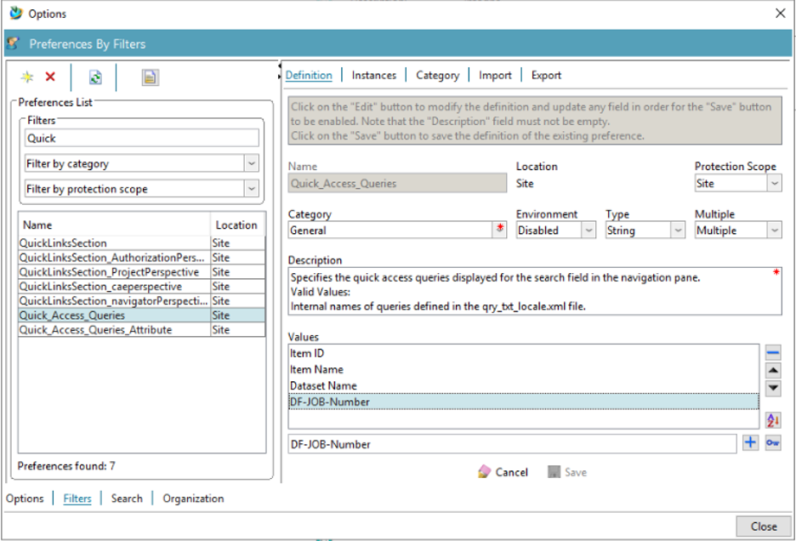
Task: Close the Options dialog window
Action: [780, 14]
